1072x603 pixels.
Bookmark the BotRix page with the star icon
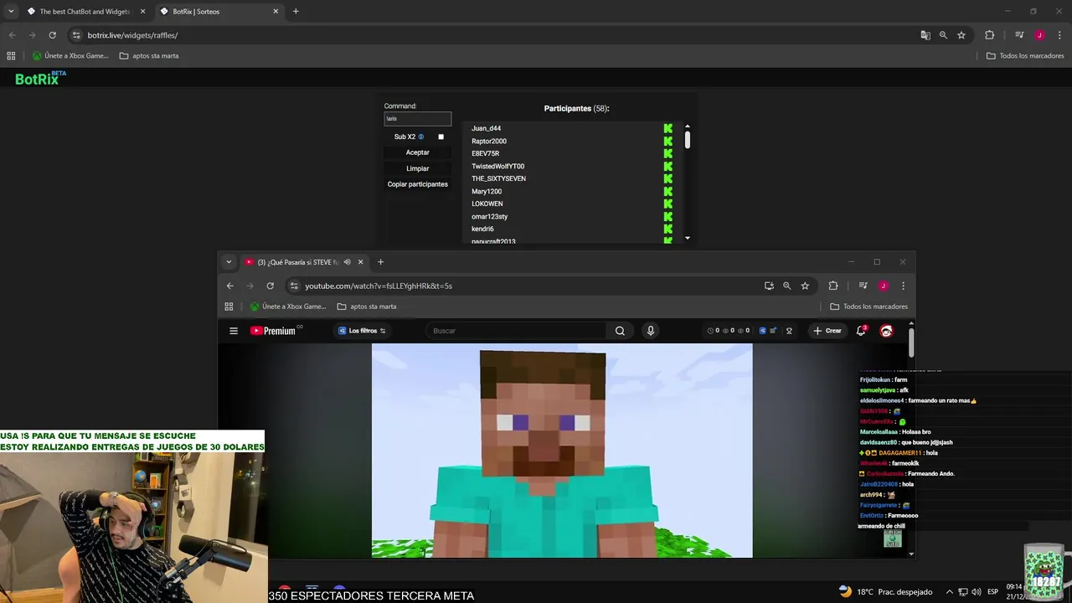click(961, 35)
